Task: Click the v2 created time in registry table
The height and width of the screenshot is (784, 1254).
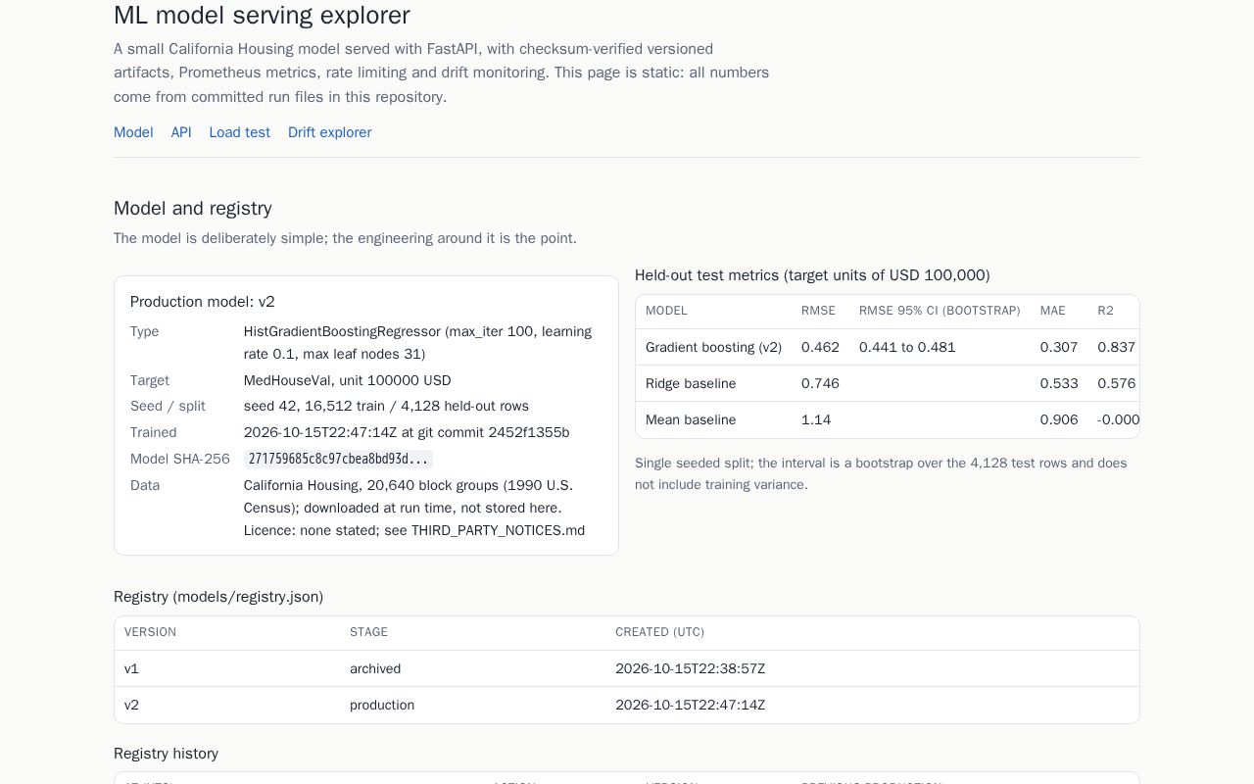Action: (x=690, y=705)
